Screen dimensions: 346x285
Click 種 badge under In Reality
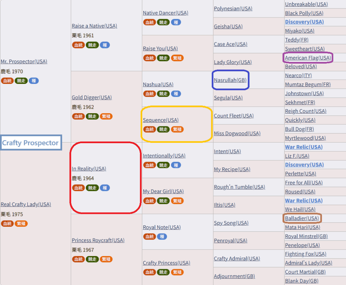(105, 188)
